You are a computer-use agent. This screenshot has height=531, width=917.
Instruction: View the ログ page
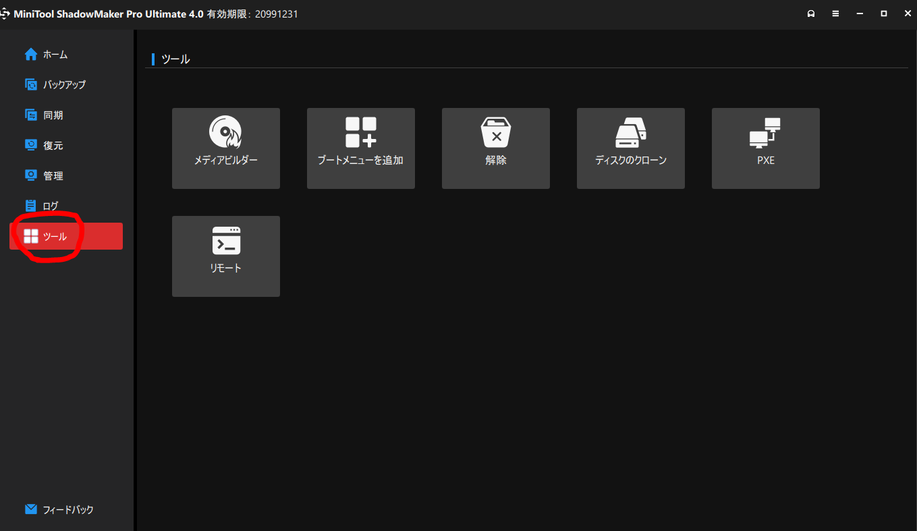click(x=66, y=206)
